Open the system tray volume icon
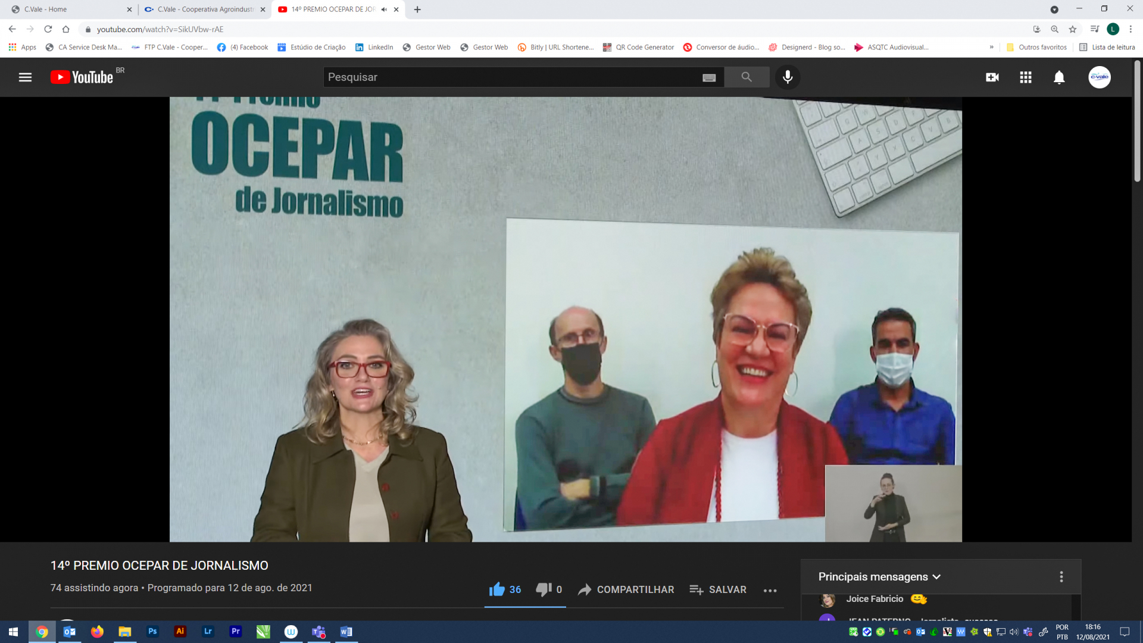Viewport: 1143px width, 643px height. pos(1014,632)
